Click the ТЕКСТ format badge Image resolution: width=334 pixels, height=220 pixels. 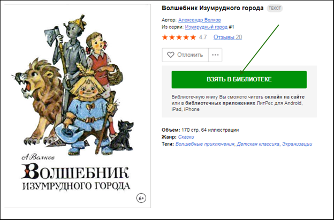pos(275,9)
